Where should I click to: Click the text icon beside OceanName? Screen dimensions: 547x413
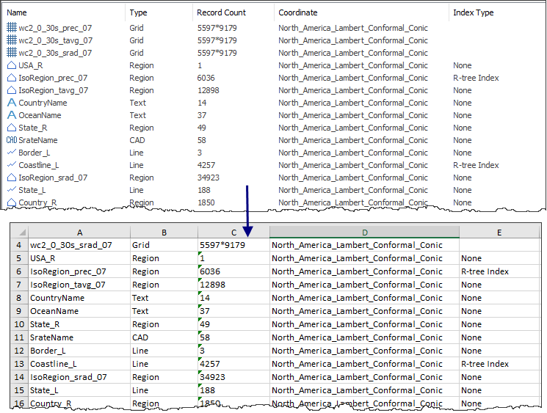click(11, 115)
